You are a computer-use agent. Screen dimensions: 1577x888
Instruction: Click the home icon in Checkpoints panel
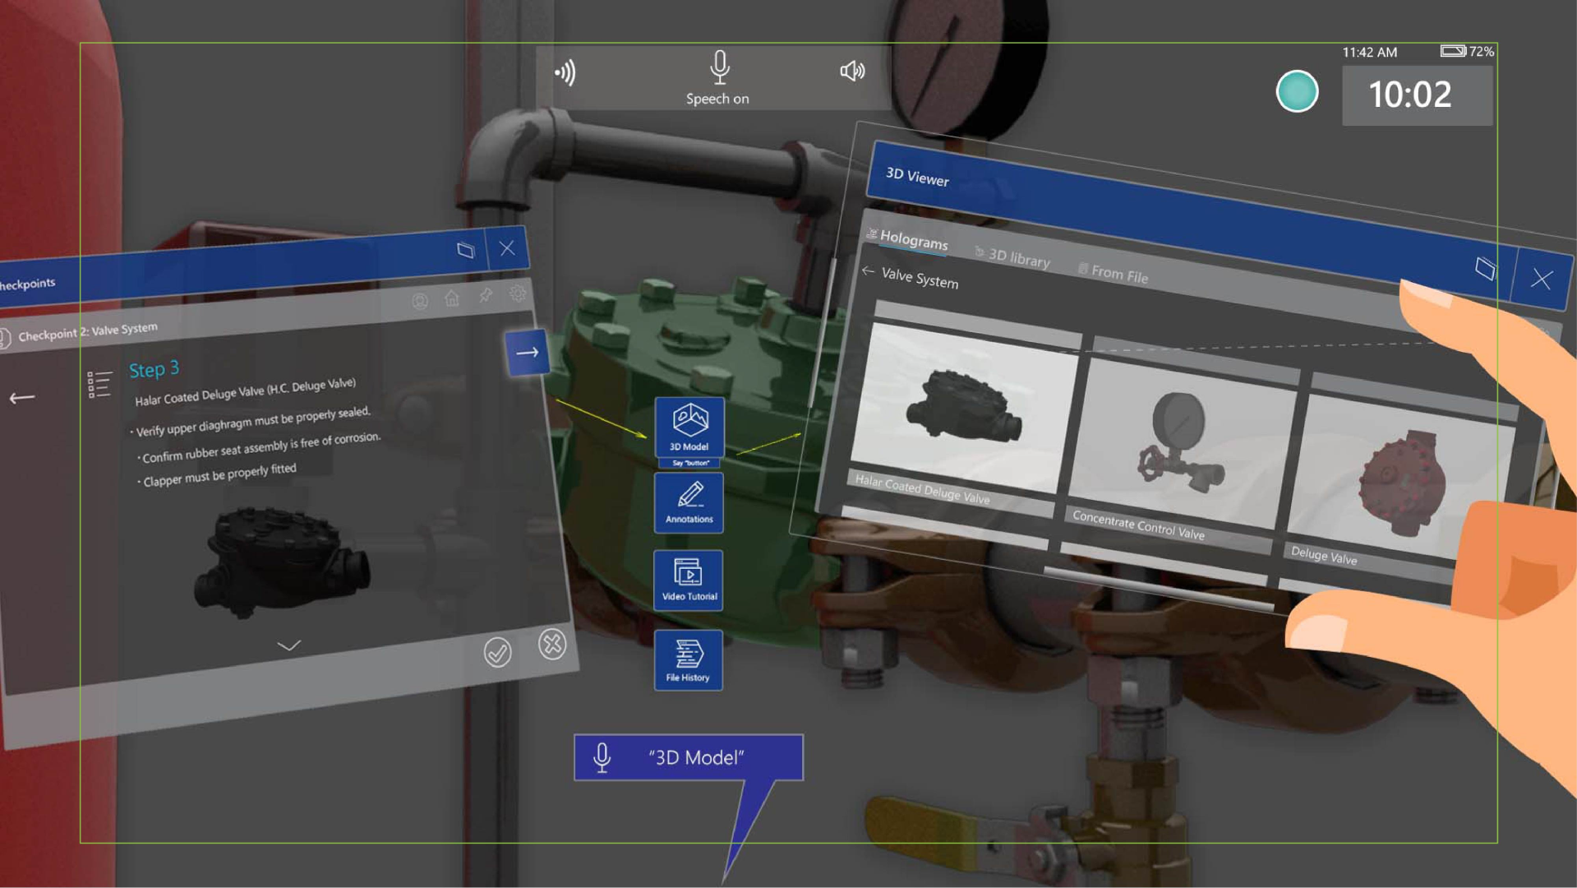[452, 298]
